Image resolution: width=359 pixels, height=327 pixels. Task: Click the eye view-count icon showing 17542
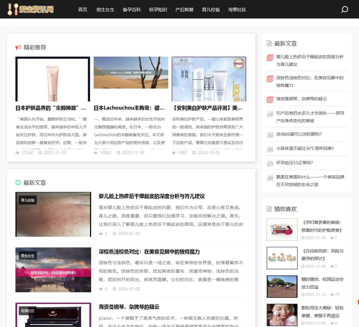17,153
